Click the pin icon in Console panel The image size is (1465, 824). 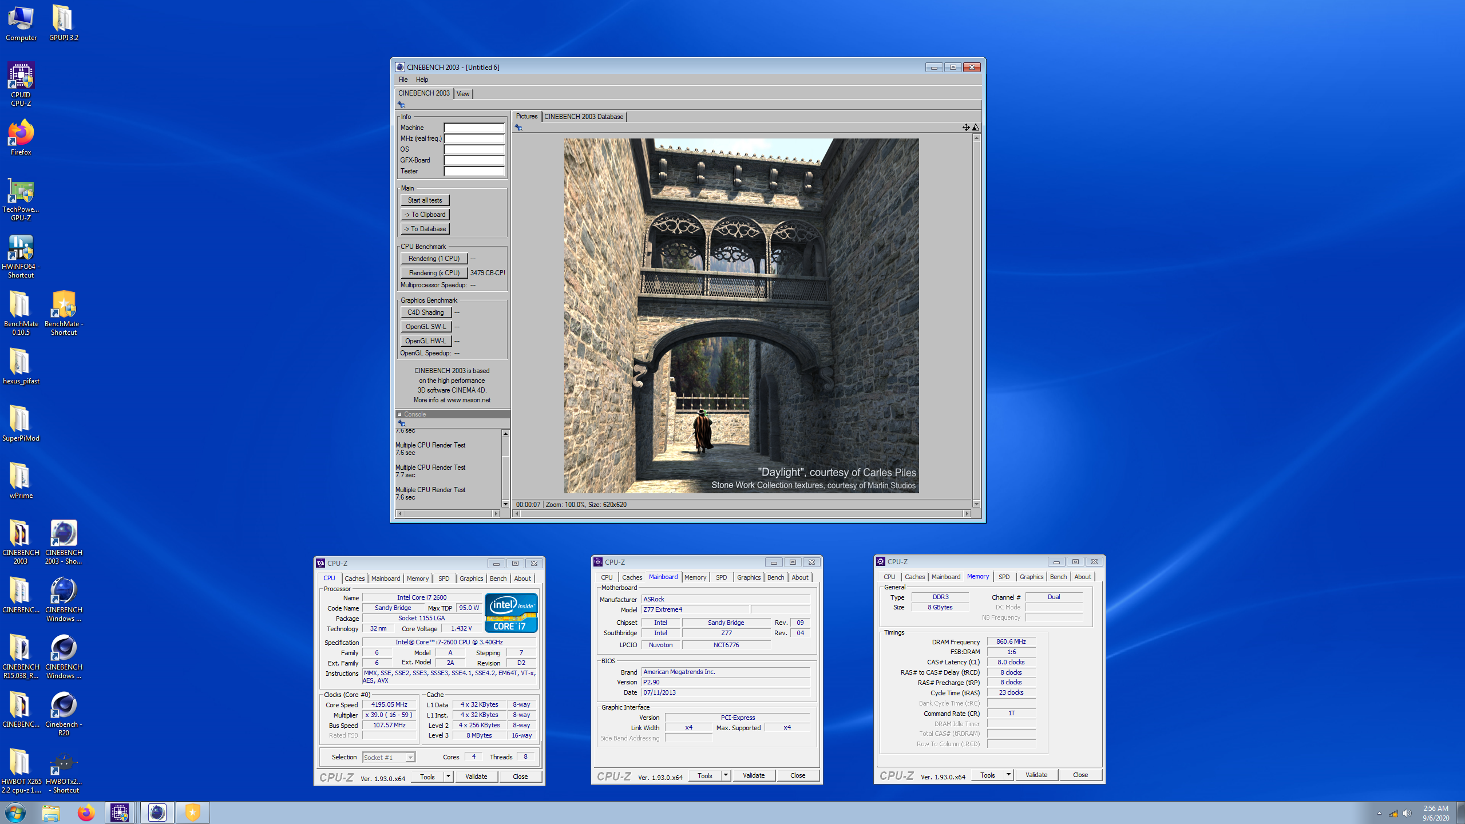click(x=402, y=423)
